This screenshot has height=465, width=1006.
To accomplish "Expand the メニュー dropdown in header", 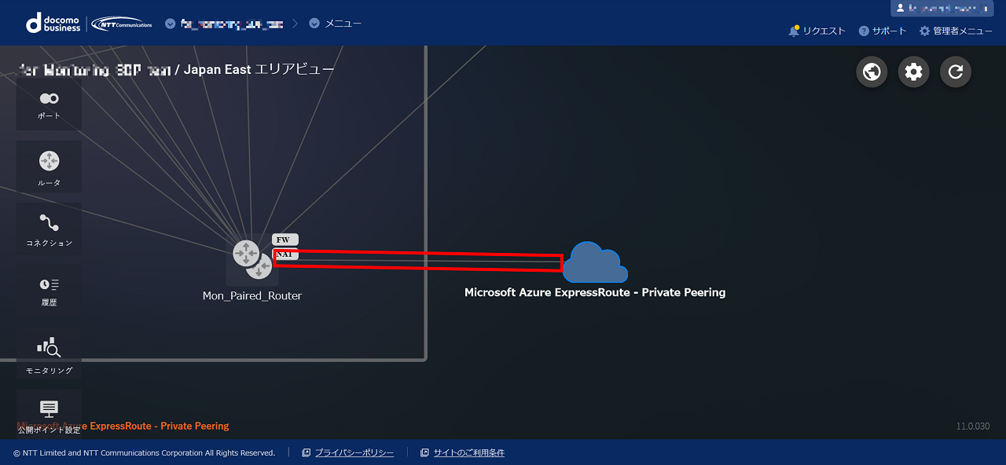I will [x=336, y=24].
